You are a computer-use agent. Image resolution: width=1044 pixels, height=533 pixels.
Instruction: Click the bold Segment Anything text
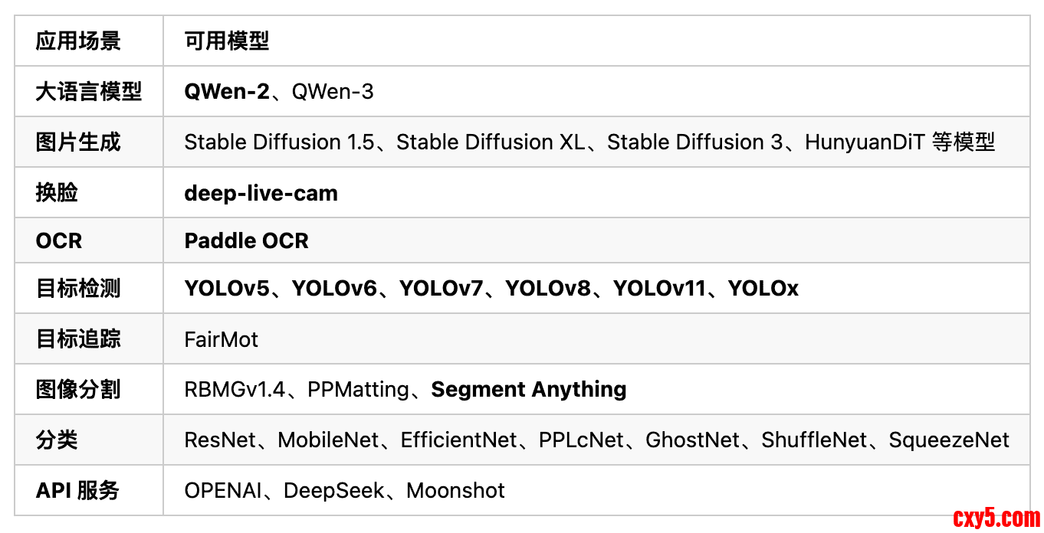529,390
